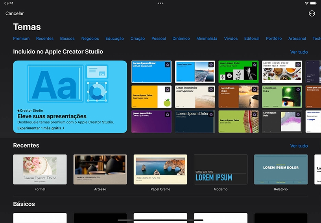Jump to the Premium category
The width and height of the screenshot is (321, 223).
(x=21, y=39)
